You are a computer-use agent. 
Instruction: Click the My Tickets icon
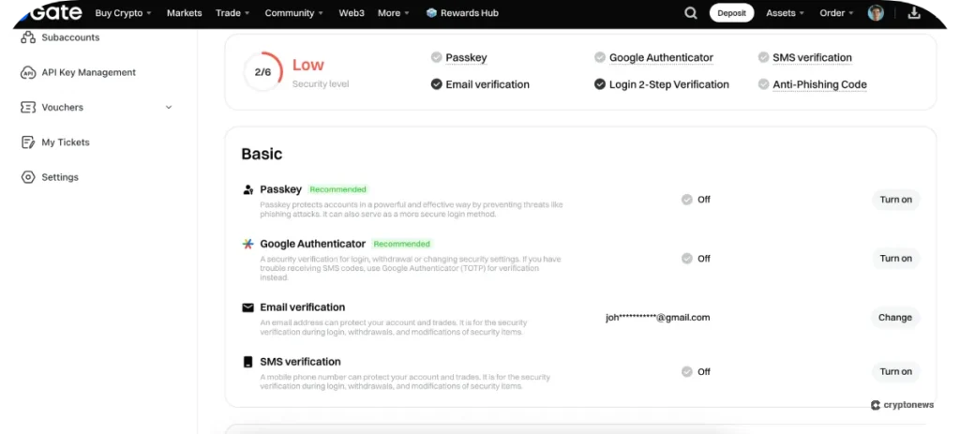pos(28,142)
